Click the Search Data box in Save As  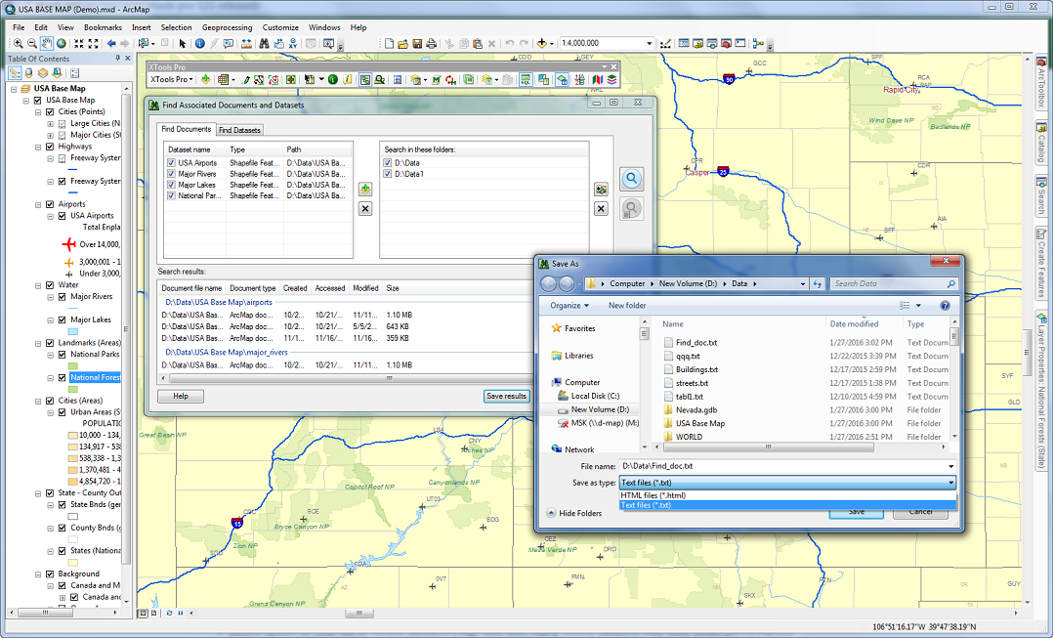coord(893,284)
